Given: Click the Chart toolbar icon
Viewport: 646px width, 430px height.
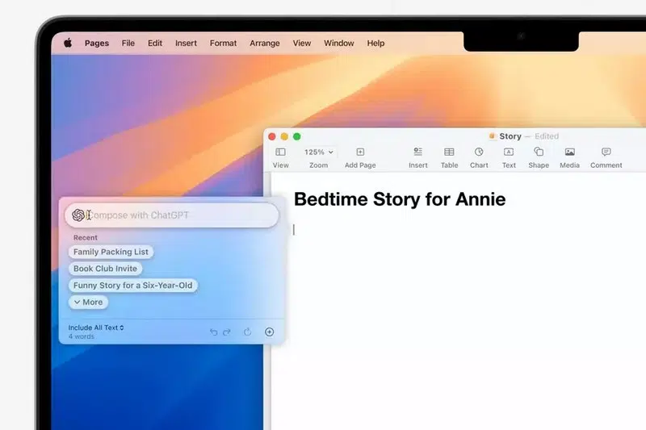Looking at the screenshot, I should (x=479, y=152).
